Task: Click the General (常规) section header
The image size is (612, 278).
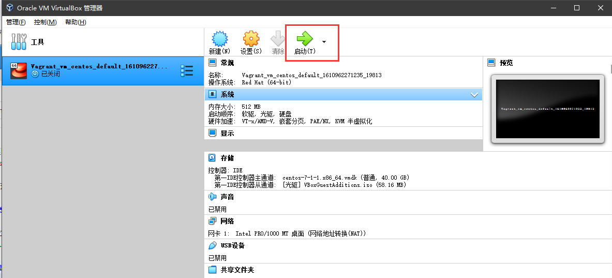Action: (x=227, y=63)
